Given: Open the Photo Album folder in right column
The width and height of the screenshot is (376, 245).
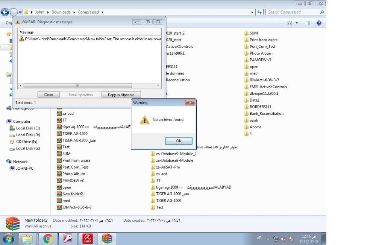Looking at the screenshot, I should (x=261, y=53).
